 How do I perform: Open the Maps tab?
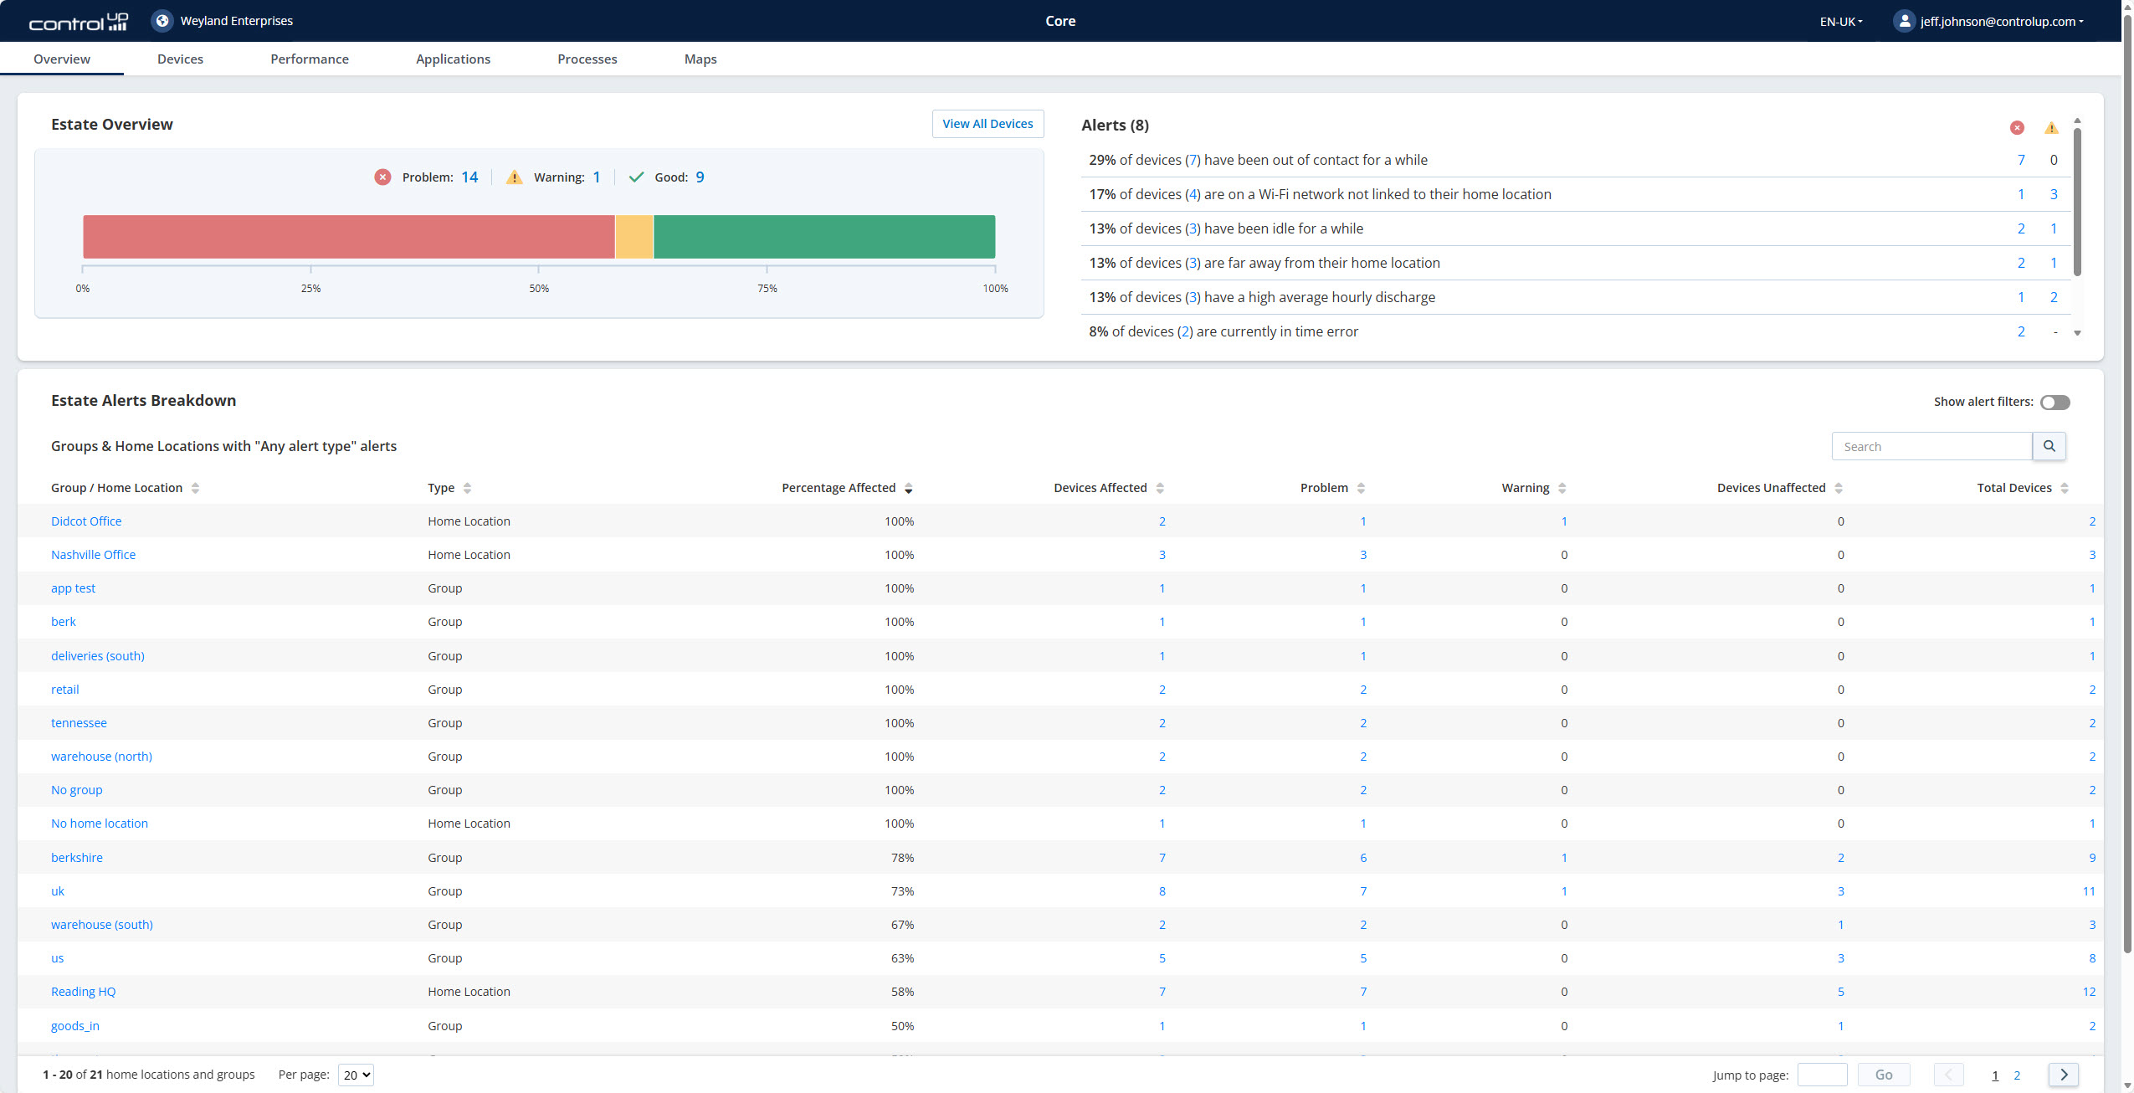(700, 59)
